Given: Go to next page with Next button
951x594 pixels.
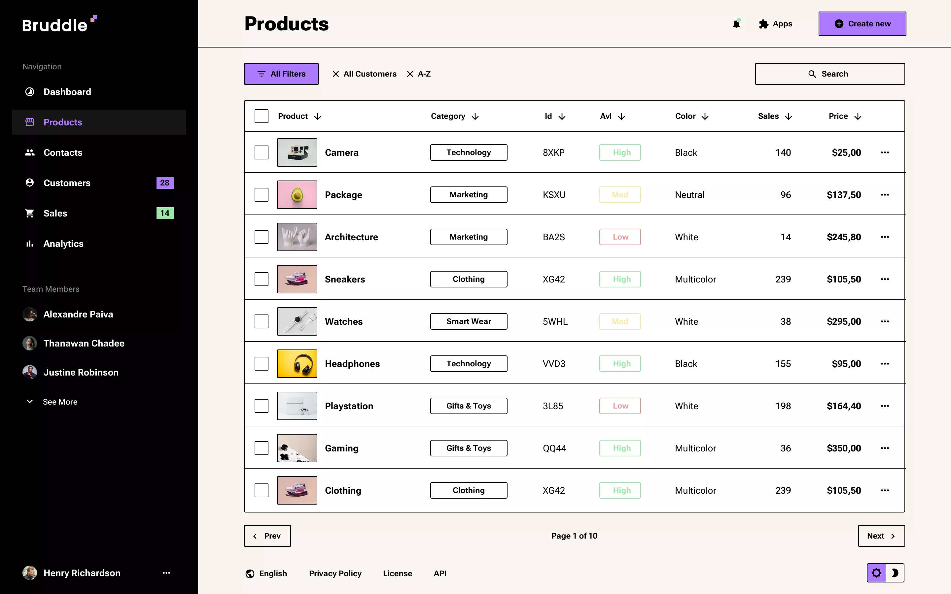Looking at the screenshot, I should [881, 536].
